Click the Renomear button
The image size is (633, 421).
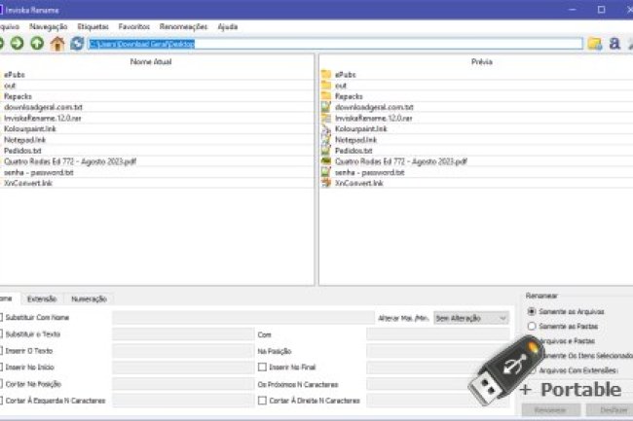[x=550, y=410]
